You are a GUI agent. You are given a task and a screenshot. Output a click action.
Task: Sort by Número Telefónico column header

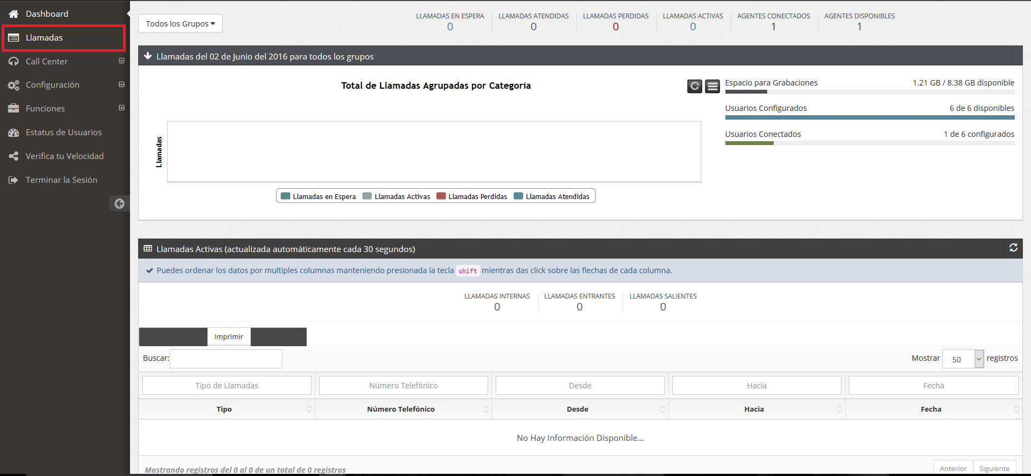point(403,409)
